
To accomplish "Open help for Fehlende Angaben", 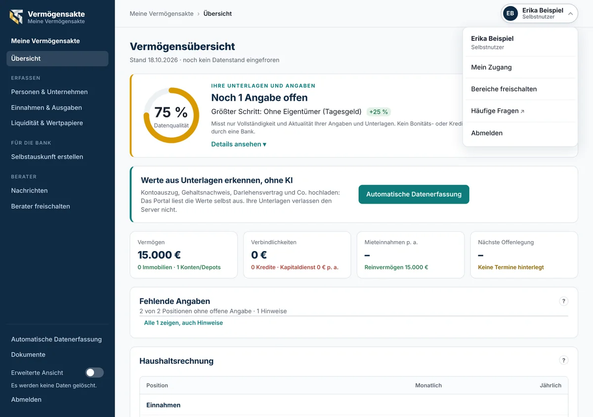I will pyautogui.click(x=563, y=301).
